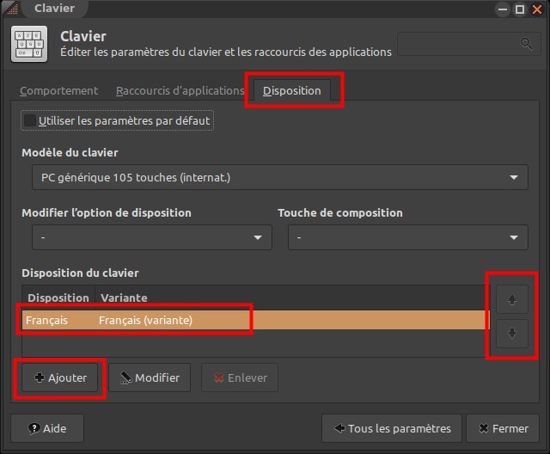Viewport: 550px width, 454px height.
Task: Close the Clavier window from title bar
Action: coord(536,9)
